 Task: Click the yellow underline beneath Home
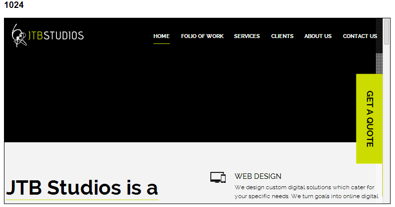161,44
